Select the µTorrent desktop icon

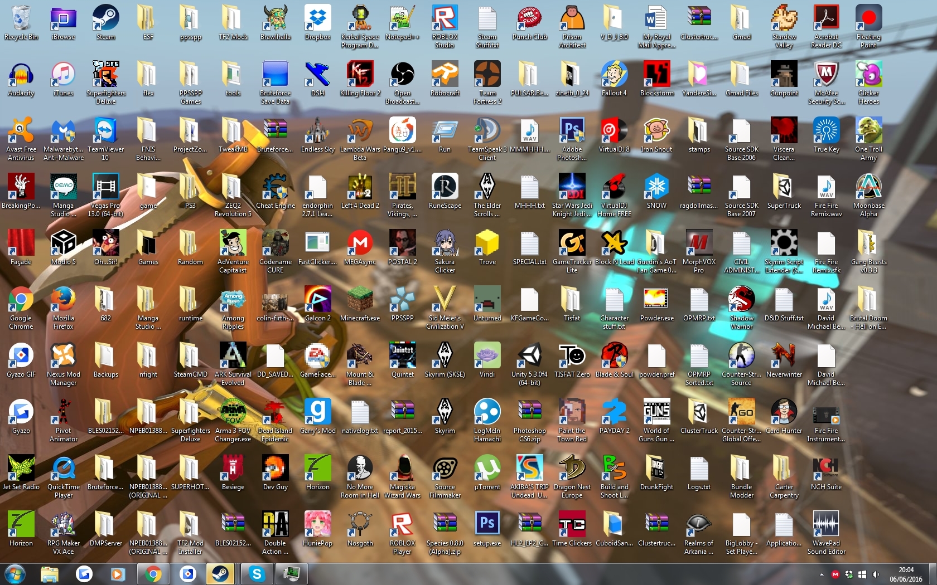coord(487,473)
